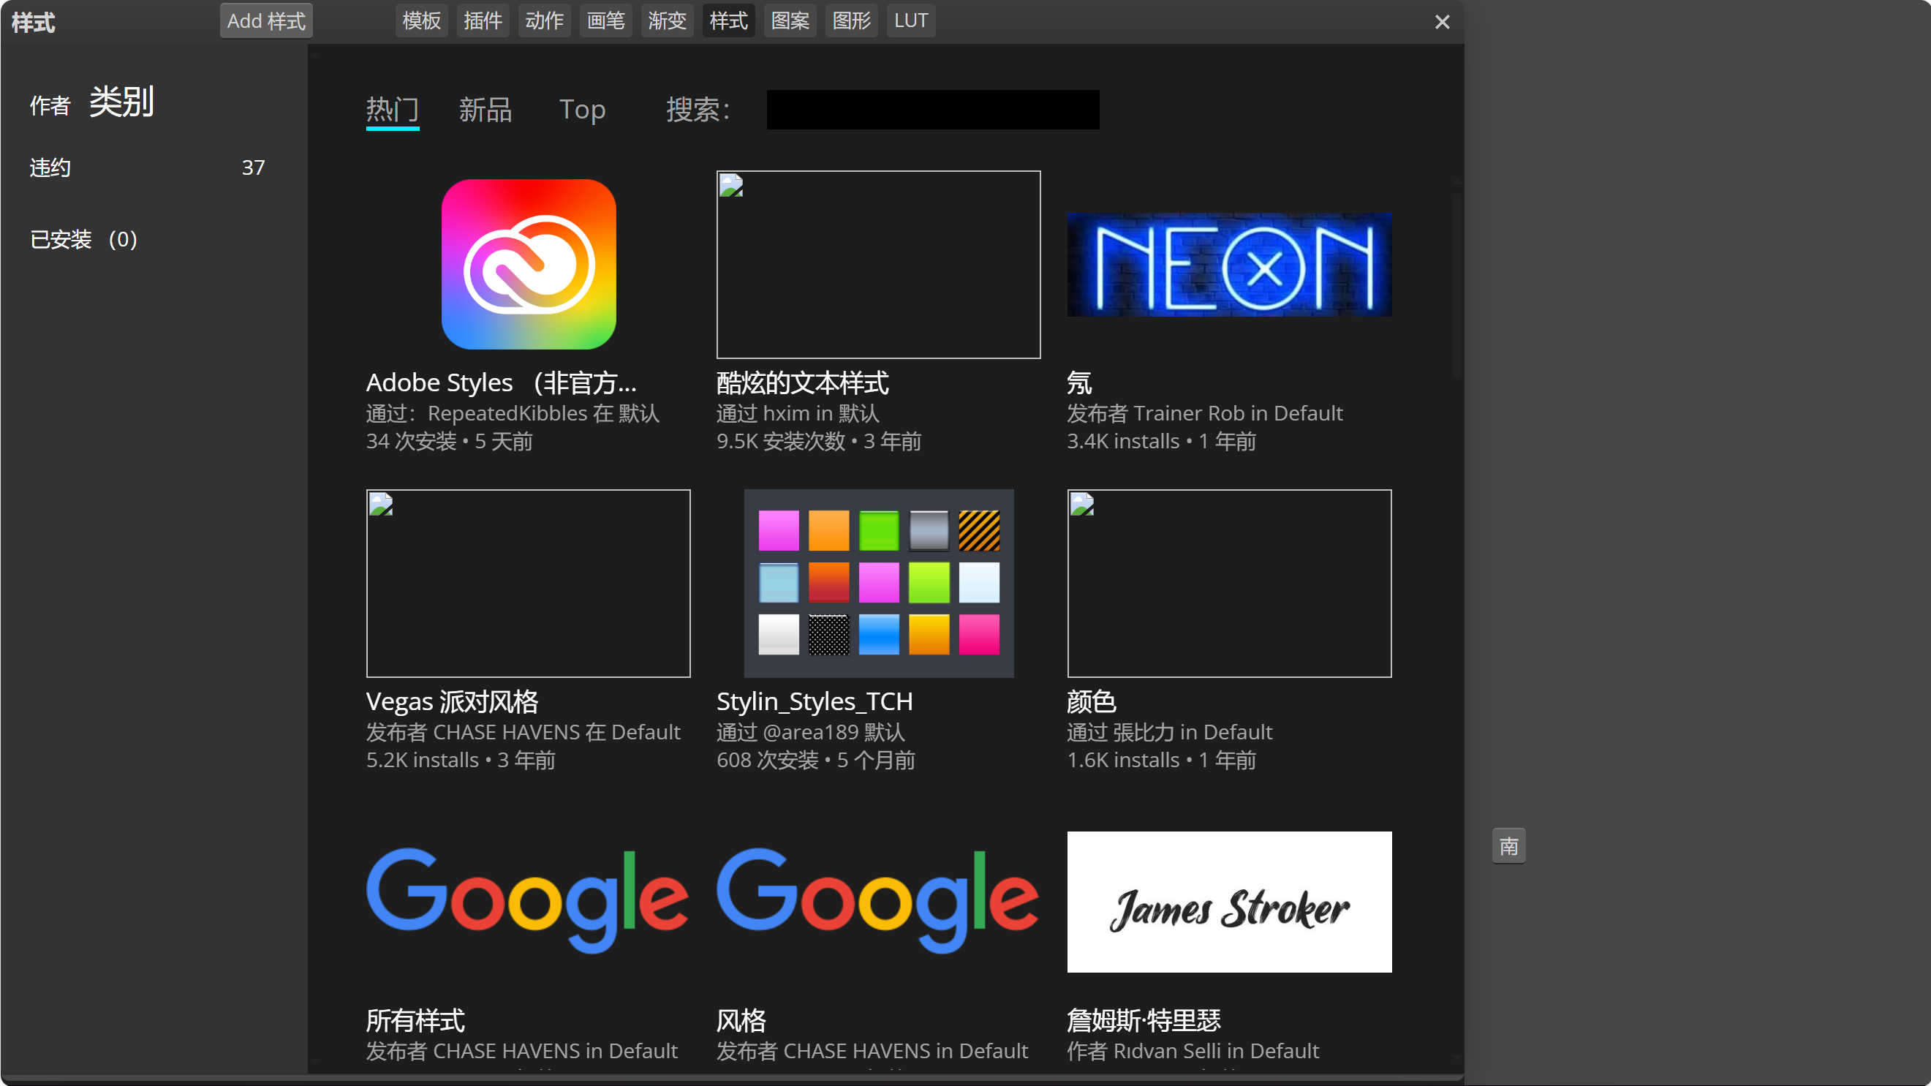
Task: Click the Add 样式 button
Action: coord(265,20)
